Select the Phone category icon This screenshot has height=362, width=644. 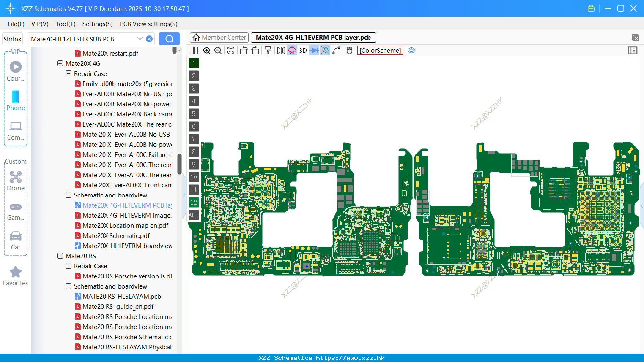16,100
